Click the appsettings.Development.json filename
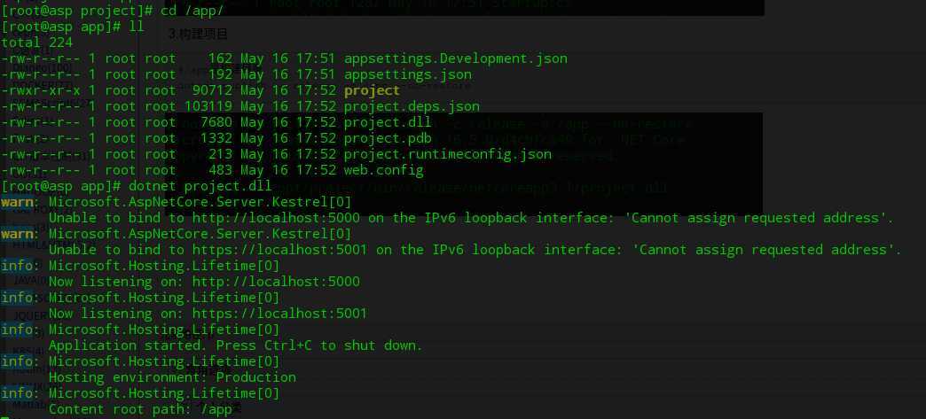 click(455, 58)
